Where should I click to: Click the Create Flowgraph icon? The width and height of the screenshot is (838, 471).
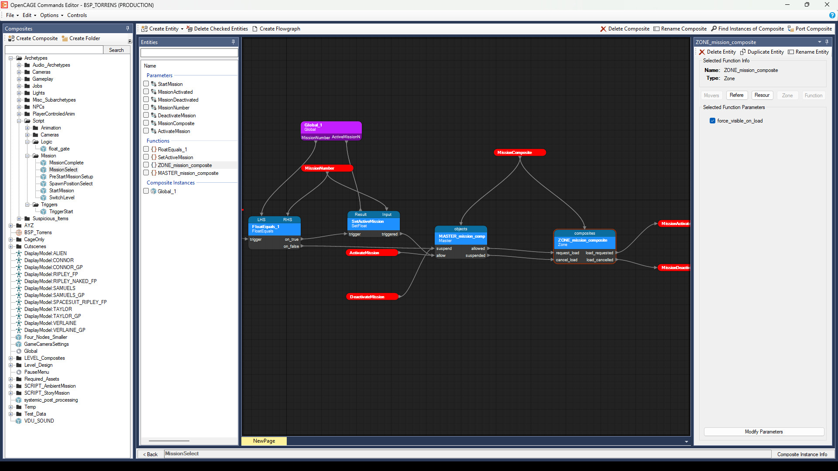(255, 29)
